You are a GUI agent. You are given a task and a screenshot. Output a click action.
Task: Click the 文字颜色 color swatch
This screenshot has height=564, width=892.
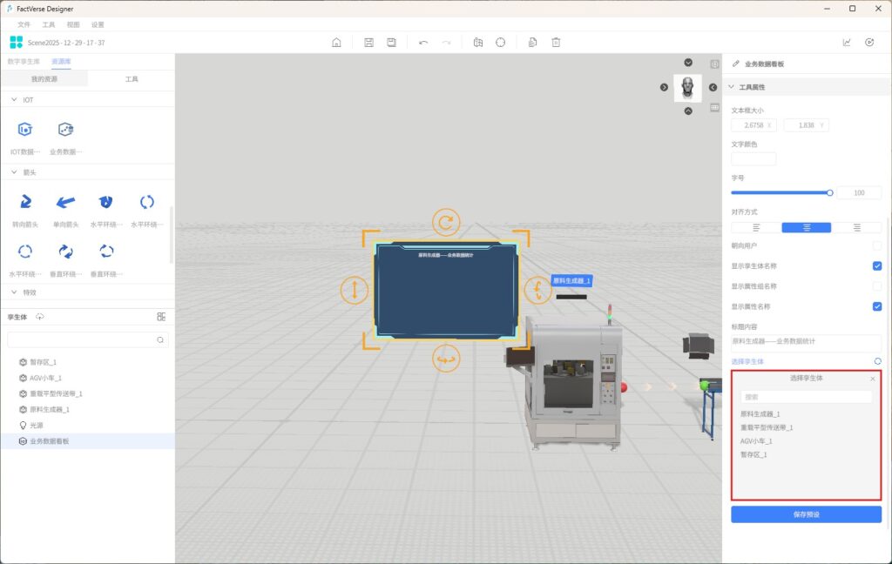[753, 158]
